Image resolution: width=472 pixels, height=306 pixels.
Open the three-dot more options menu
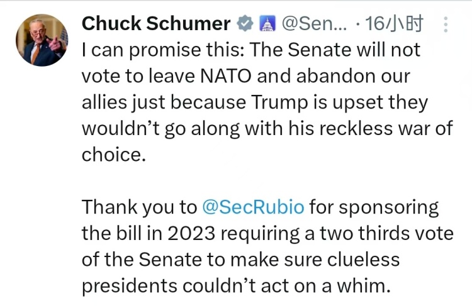coord(446,25)
